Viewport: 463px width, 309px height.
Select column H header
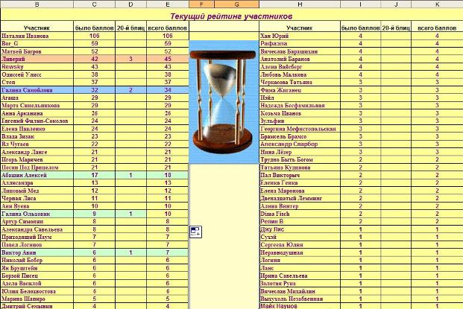[300, 4]
